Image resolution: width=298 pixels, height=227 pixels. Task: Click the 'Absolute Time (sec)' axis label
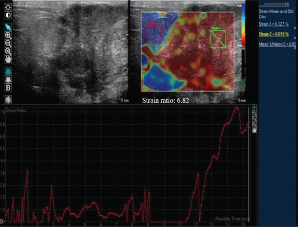click(232, 219)
